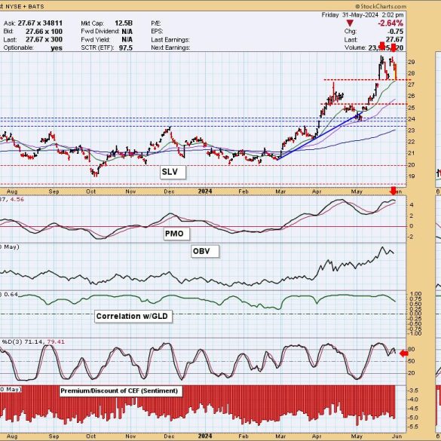
Task: Click the SCTR (ETF) 97.5 value
Action: (x=126, y=47)
